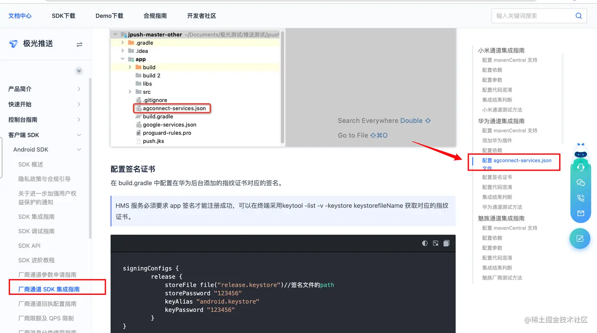Open SDK 调试指南 sidebar link
Screen dimensions: 597x333
click(x=36, y=232)
